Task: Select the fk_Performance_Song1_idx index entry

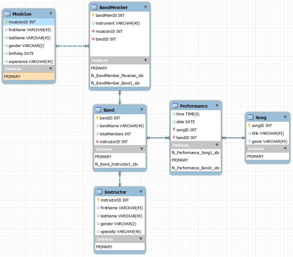Action: [x=196, y=153]
